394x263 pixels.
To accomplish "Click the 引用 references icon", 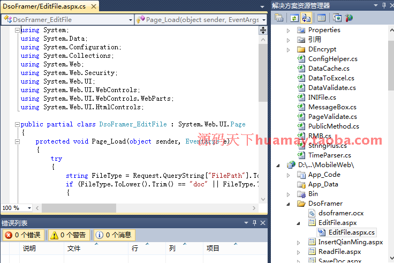I will pos(301,40).
